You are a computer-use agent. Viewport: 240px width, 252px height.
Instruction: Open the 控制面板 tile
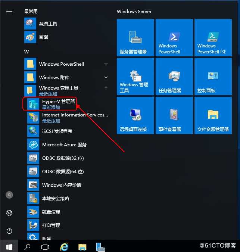point(213,77)
